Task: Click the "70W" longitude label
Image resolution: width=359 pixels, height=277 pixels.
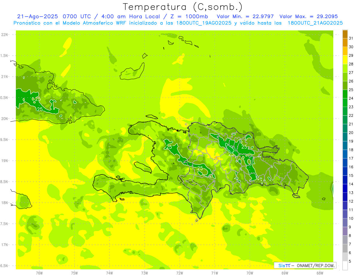Action: [250, 273]
